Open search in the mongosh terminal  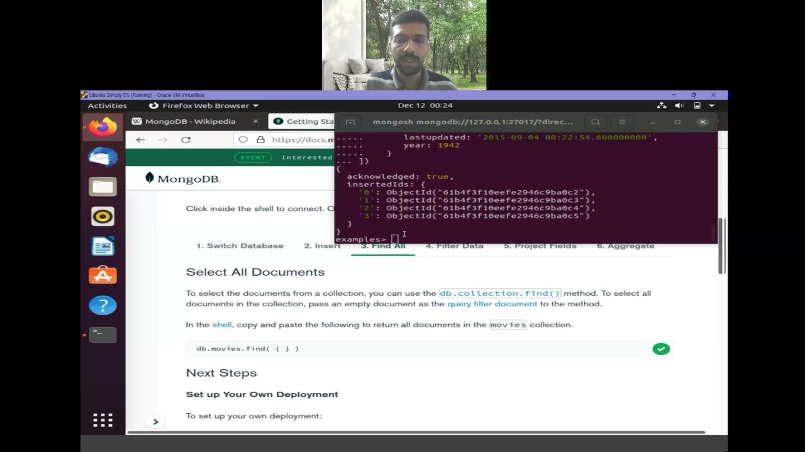pyautogui.click(x=596, y=122)
